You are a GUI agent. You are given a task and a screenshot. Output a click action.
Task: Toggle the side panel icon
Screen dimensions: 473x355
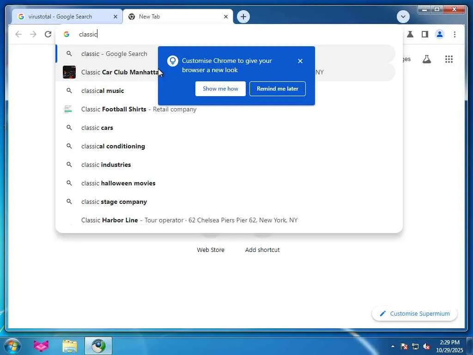pyautogui.click(x=425, y=34)
